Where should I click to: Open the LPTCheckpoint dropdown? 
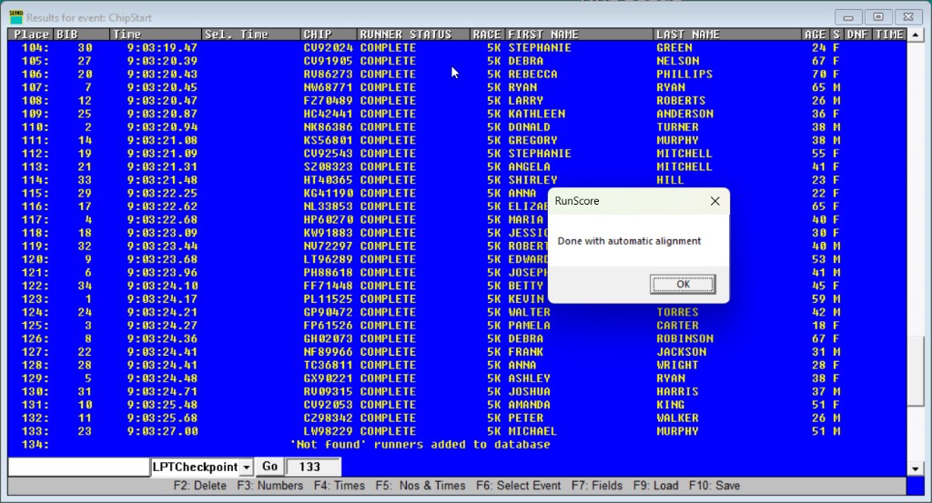[x=246, y=468]
